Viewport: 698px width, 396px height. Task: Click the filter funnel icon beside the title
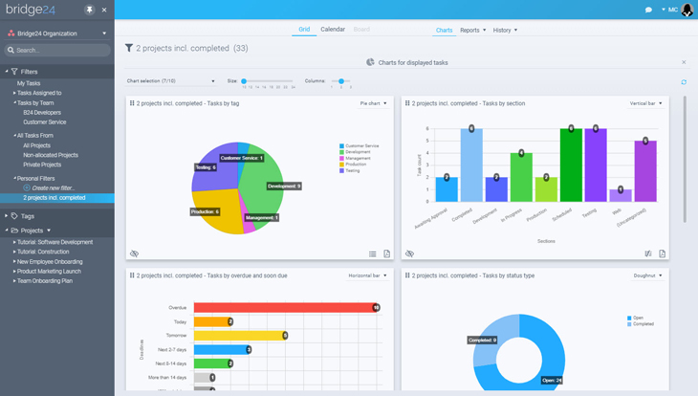129,48
